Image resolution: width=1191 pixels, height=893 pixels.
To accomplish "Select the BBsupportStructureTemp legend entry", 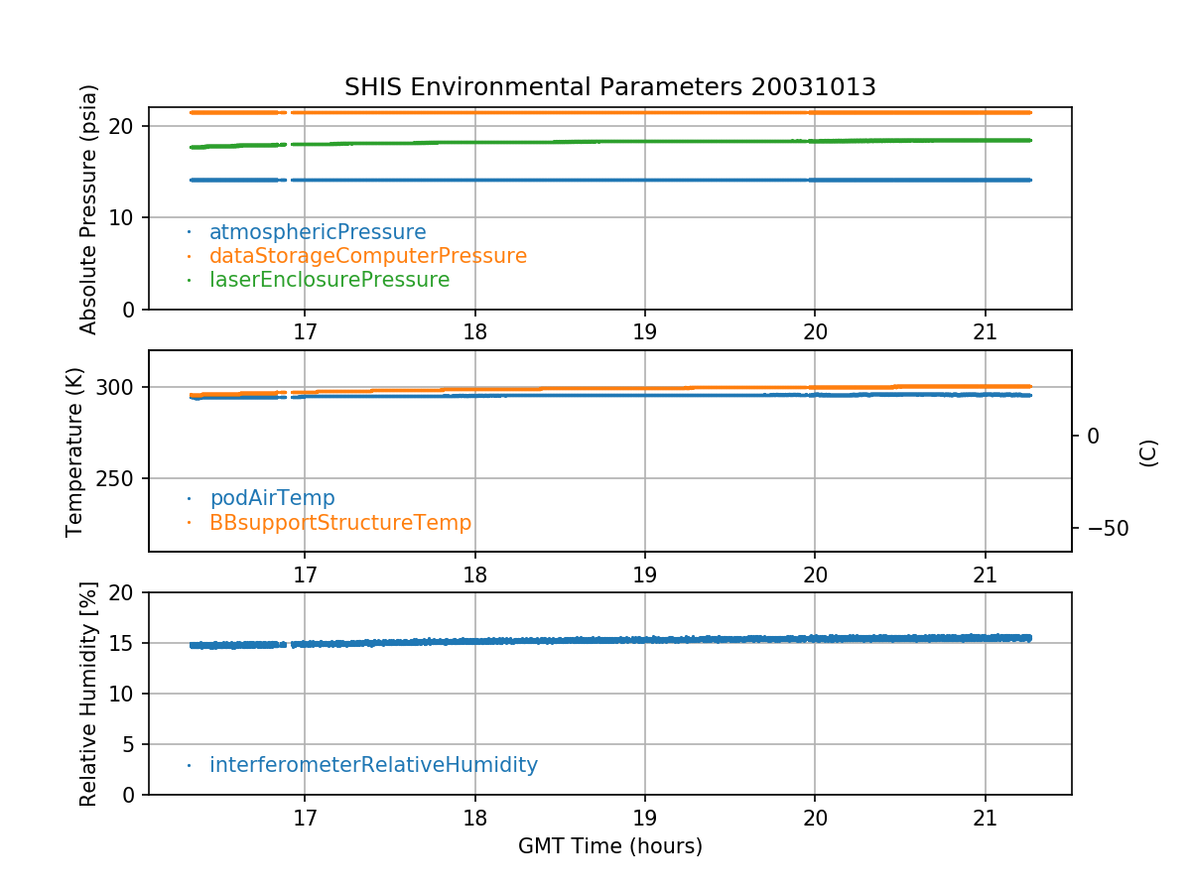I will (340, 522).
